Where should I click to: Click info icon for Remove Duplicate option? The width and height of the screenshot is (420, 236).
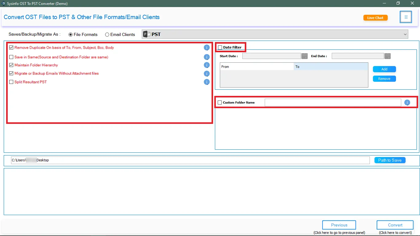coord(207,48)
